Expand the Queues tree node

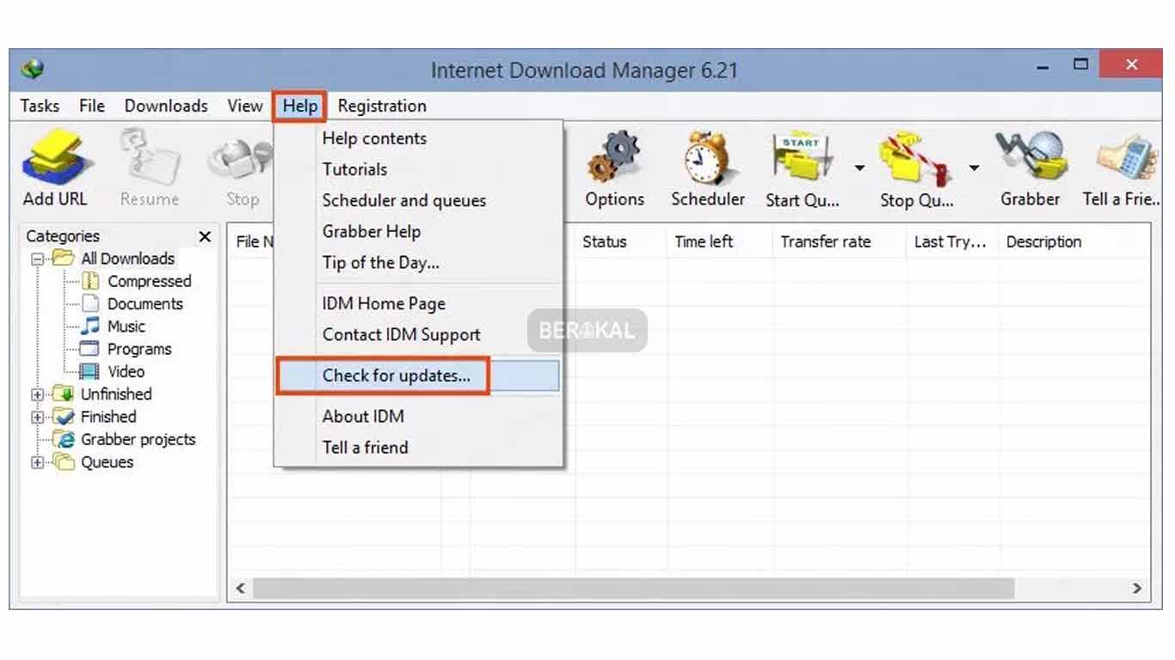click(37, 462)
